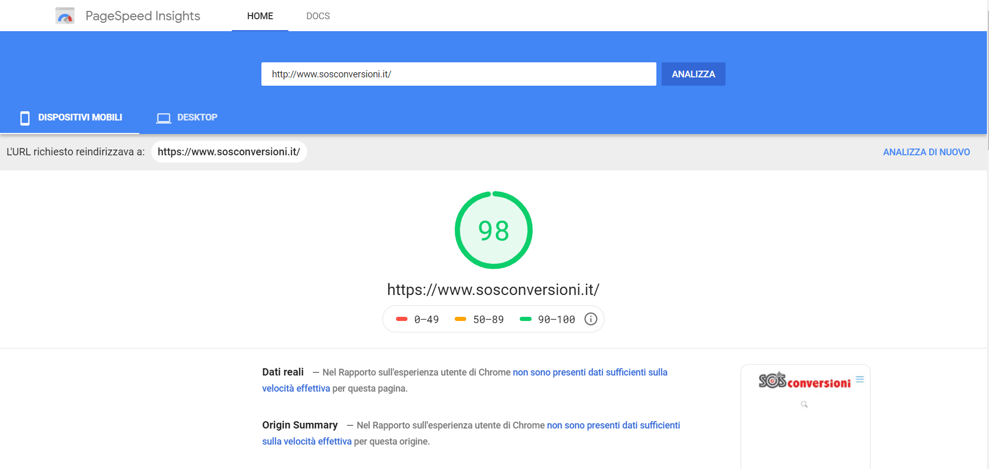Click the redirected URL chip https://www.sosconversioni.it/
This screenshot has width=989, height=469.
pyautogui.click(x=229, y=152)
